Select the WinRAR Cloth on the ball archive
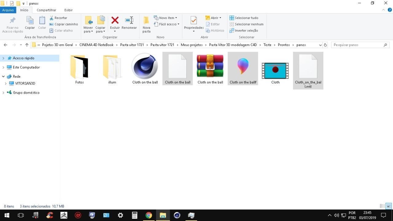 [210, 69]
